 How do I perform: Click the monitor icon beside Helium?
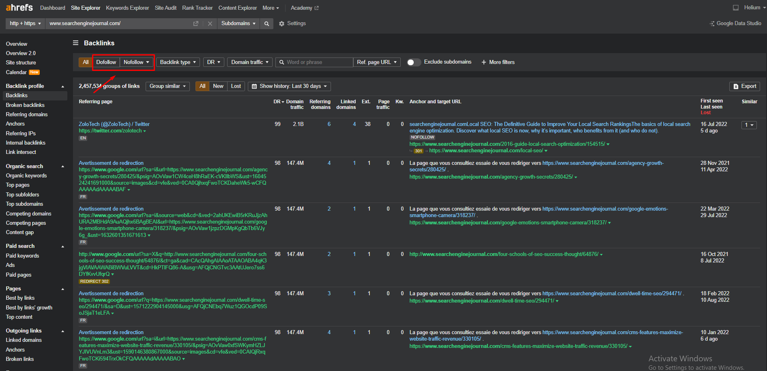click(736, 8)
